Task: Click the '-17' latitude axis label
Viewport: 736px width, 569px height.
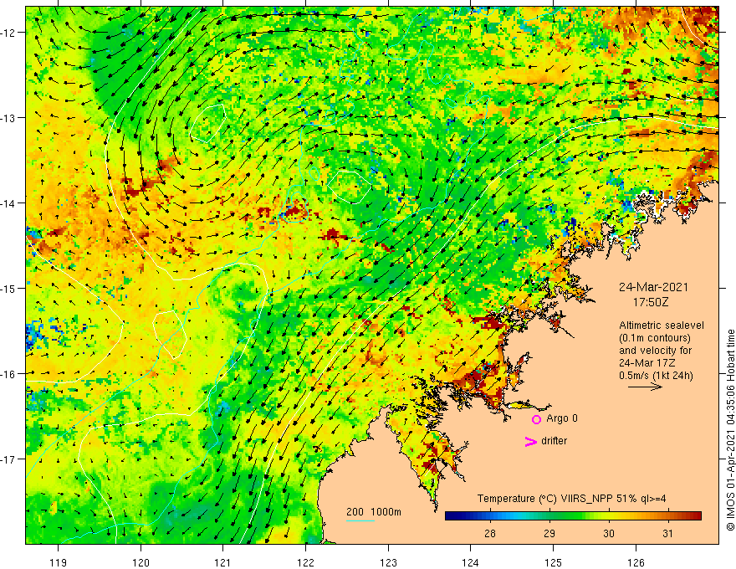Action: click(x=8, y=459)
